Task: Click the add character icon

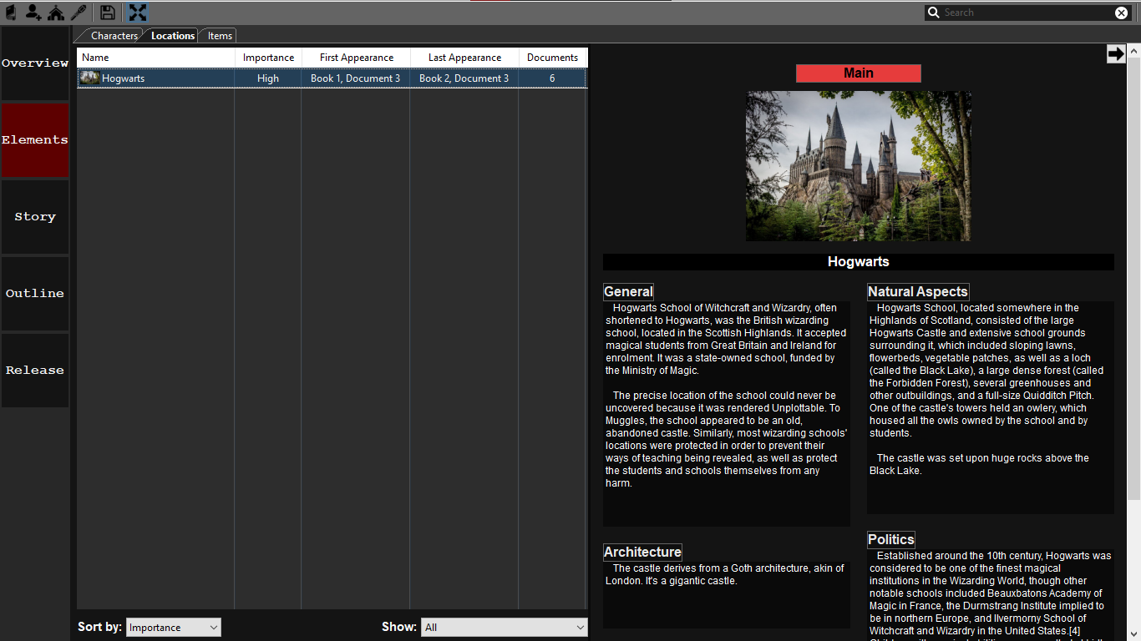Action: click(x=33, y=13)
